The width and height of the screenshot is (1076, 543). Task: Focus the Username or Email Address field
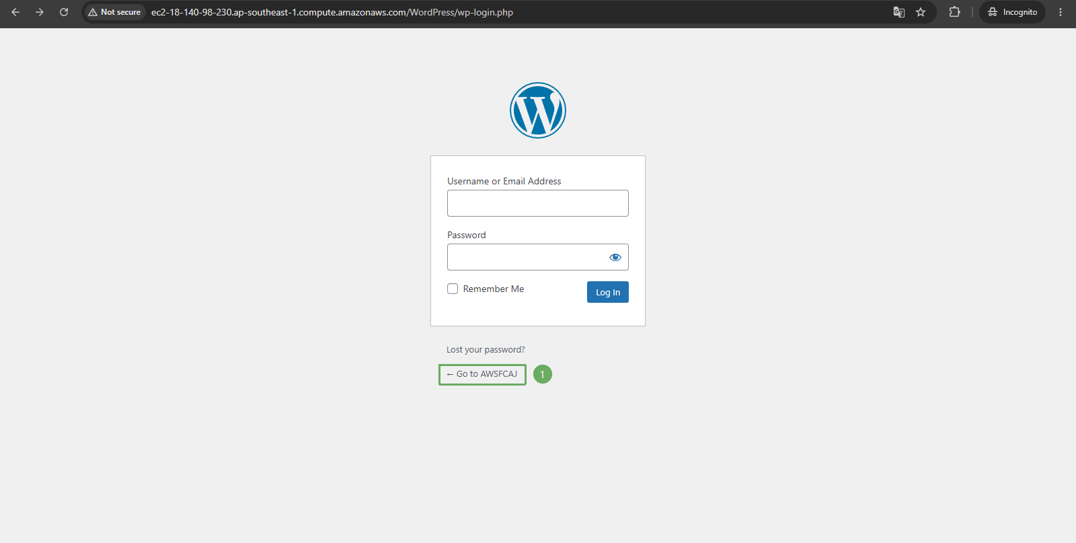(x=538, y=203)
